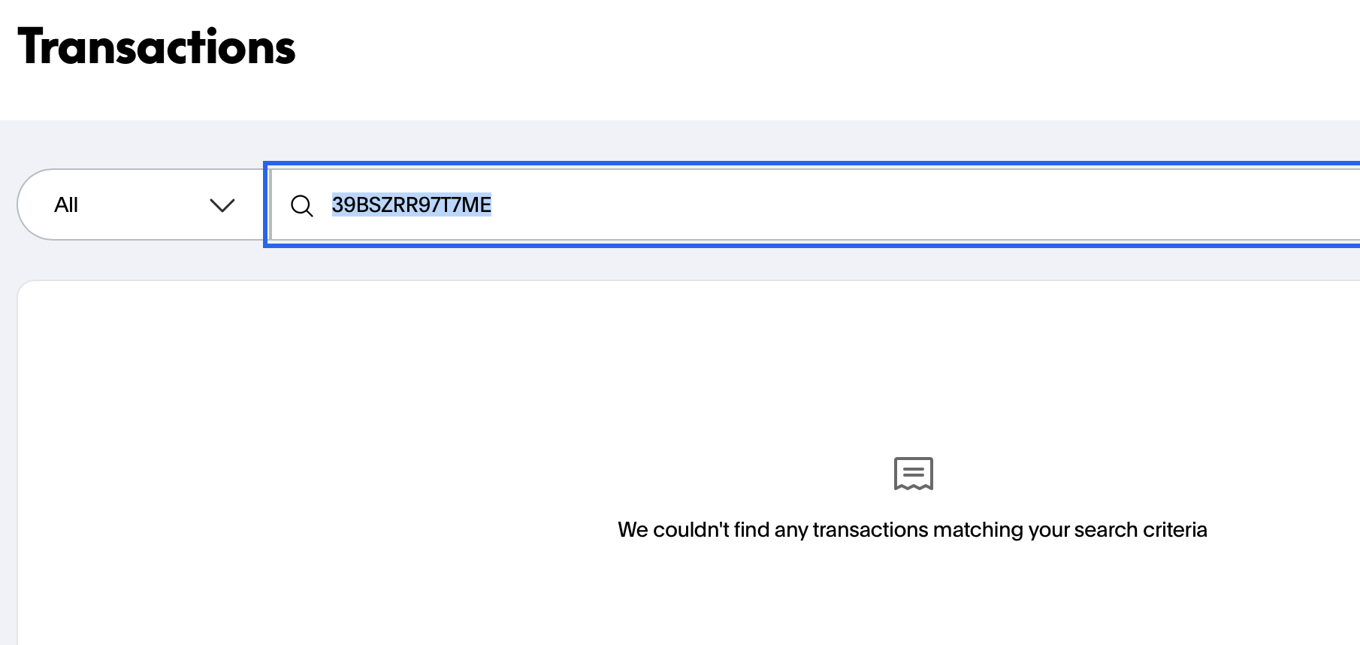Click the letter "T" starting the Transactions title

click(x=32, y=47)
